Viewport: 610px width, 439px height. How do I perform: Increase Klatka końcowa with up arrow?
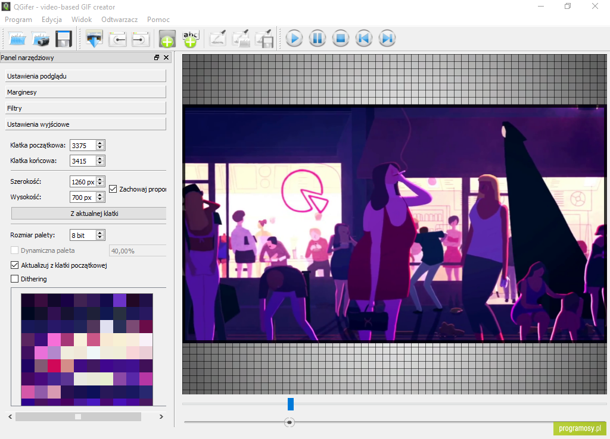(x=100, y=158)
